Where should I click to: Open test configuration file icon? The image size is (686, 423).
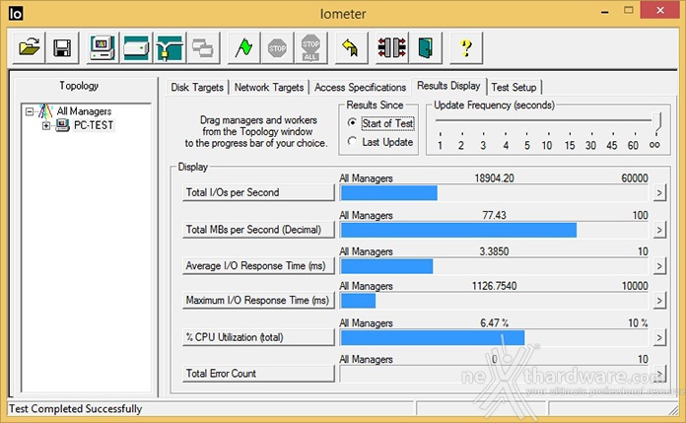click(29, 47)
